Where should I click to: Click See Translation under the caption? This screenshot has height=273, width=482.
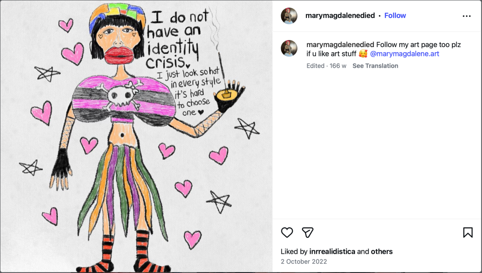point(375,66)
